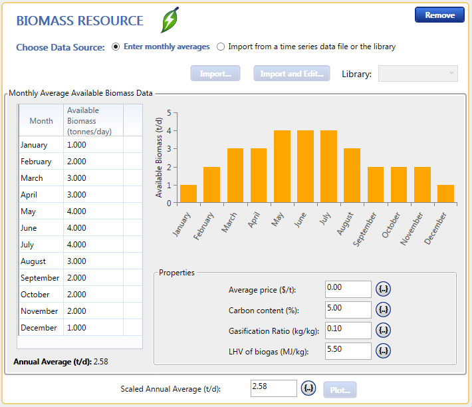Open sensitivity values for Gasification Ratio
472x407 pixels.
tap(383, 331)
